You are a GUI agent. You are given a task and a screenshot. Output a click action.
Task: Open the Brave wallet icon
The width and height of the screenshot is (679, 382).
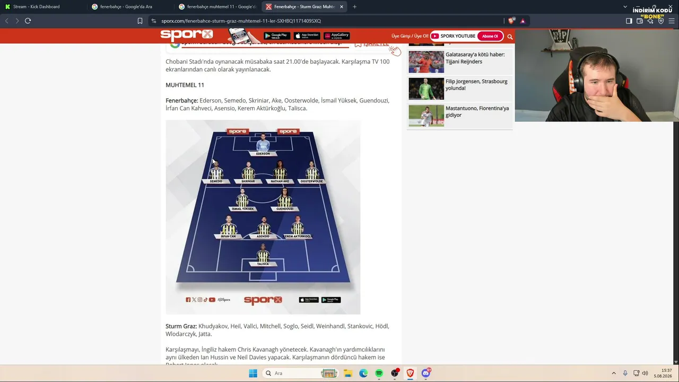pyautogui.click(x=640, y=21)
